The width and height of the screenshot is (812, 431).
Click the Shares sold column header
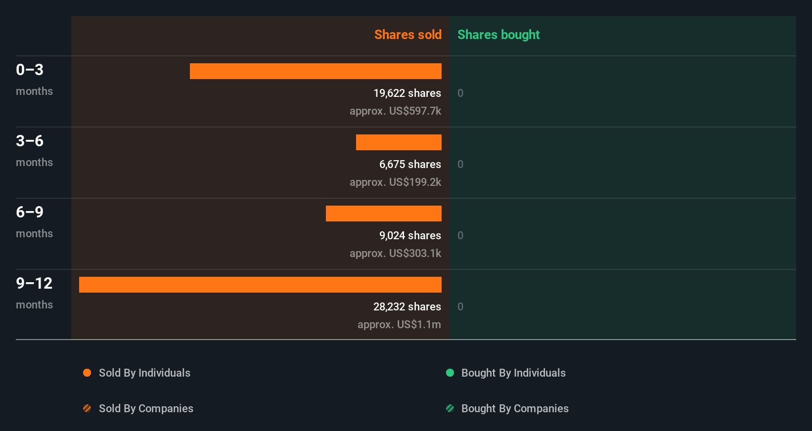pos(408,35)
